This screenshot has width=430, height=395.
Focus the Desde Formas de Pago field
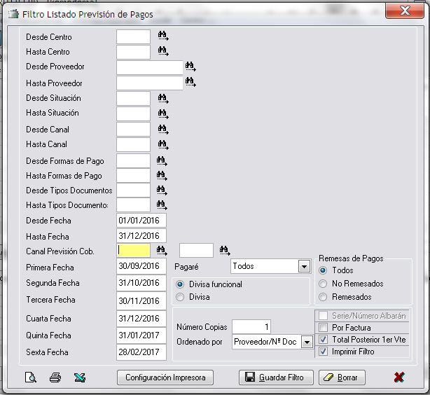[133, 161]
